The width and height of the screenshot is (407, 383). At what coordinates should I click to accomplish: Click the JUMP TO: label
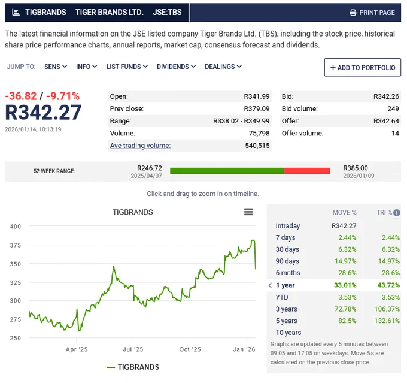22,67
